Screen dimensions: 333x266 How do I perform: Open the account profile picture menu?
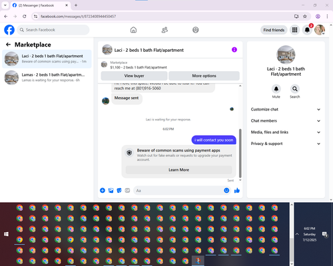pos(320,30)
